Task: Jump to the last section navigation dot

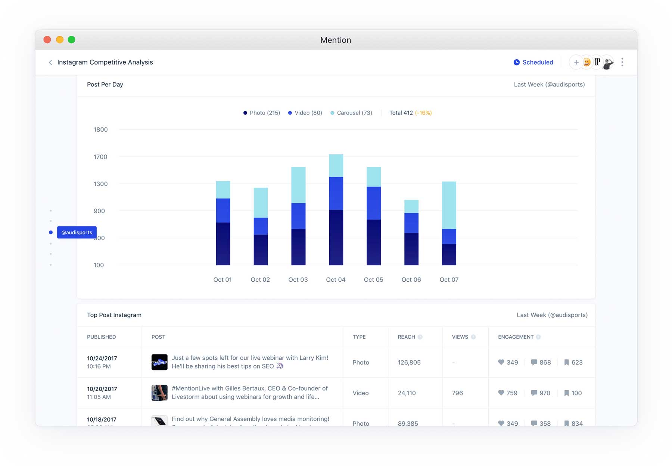Action: 51,265
